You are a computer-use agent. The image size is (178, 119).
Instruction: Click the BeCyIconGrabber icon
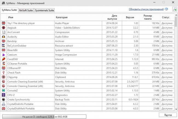click(x=4, y=46)
